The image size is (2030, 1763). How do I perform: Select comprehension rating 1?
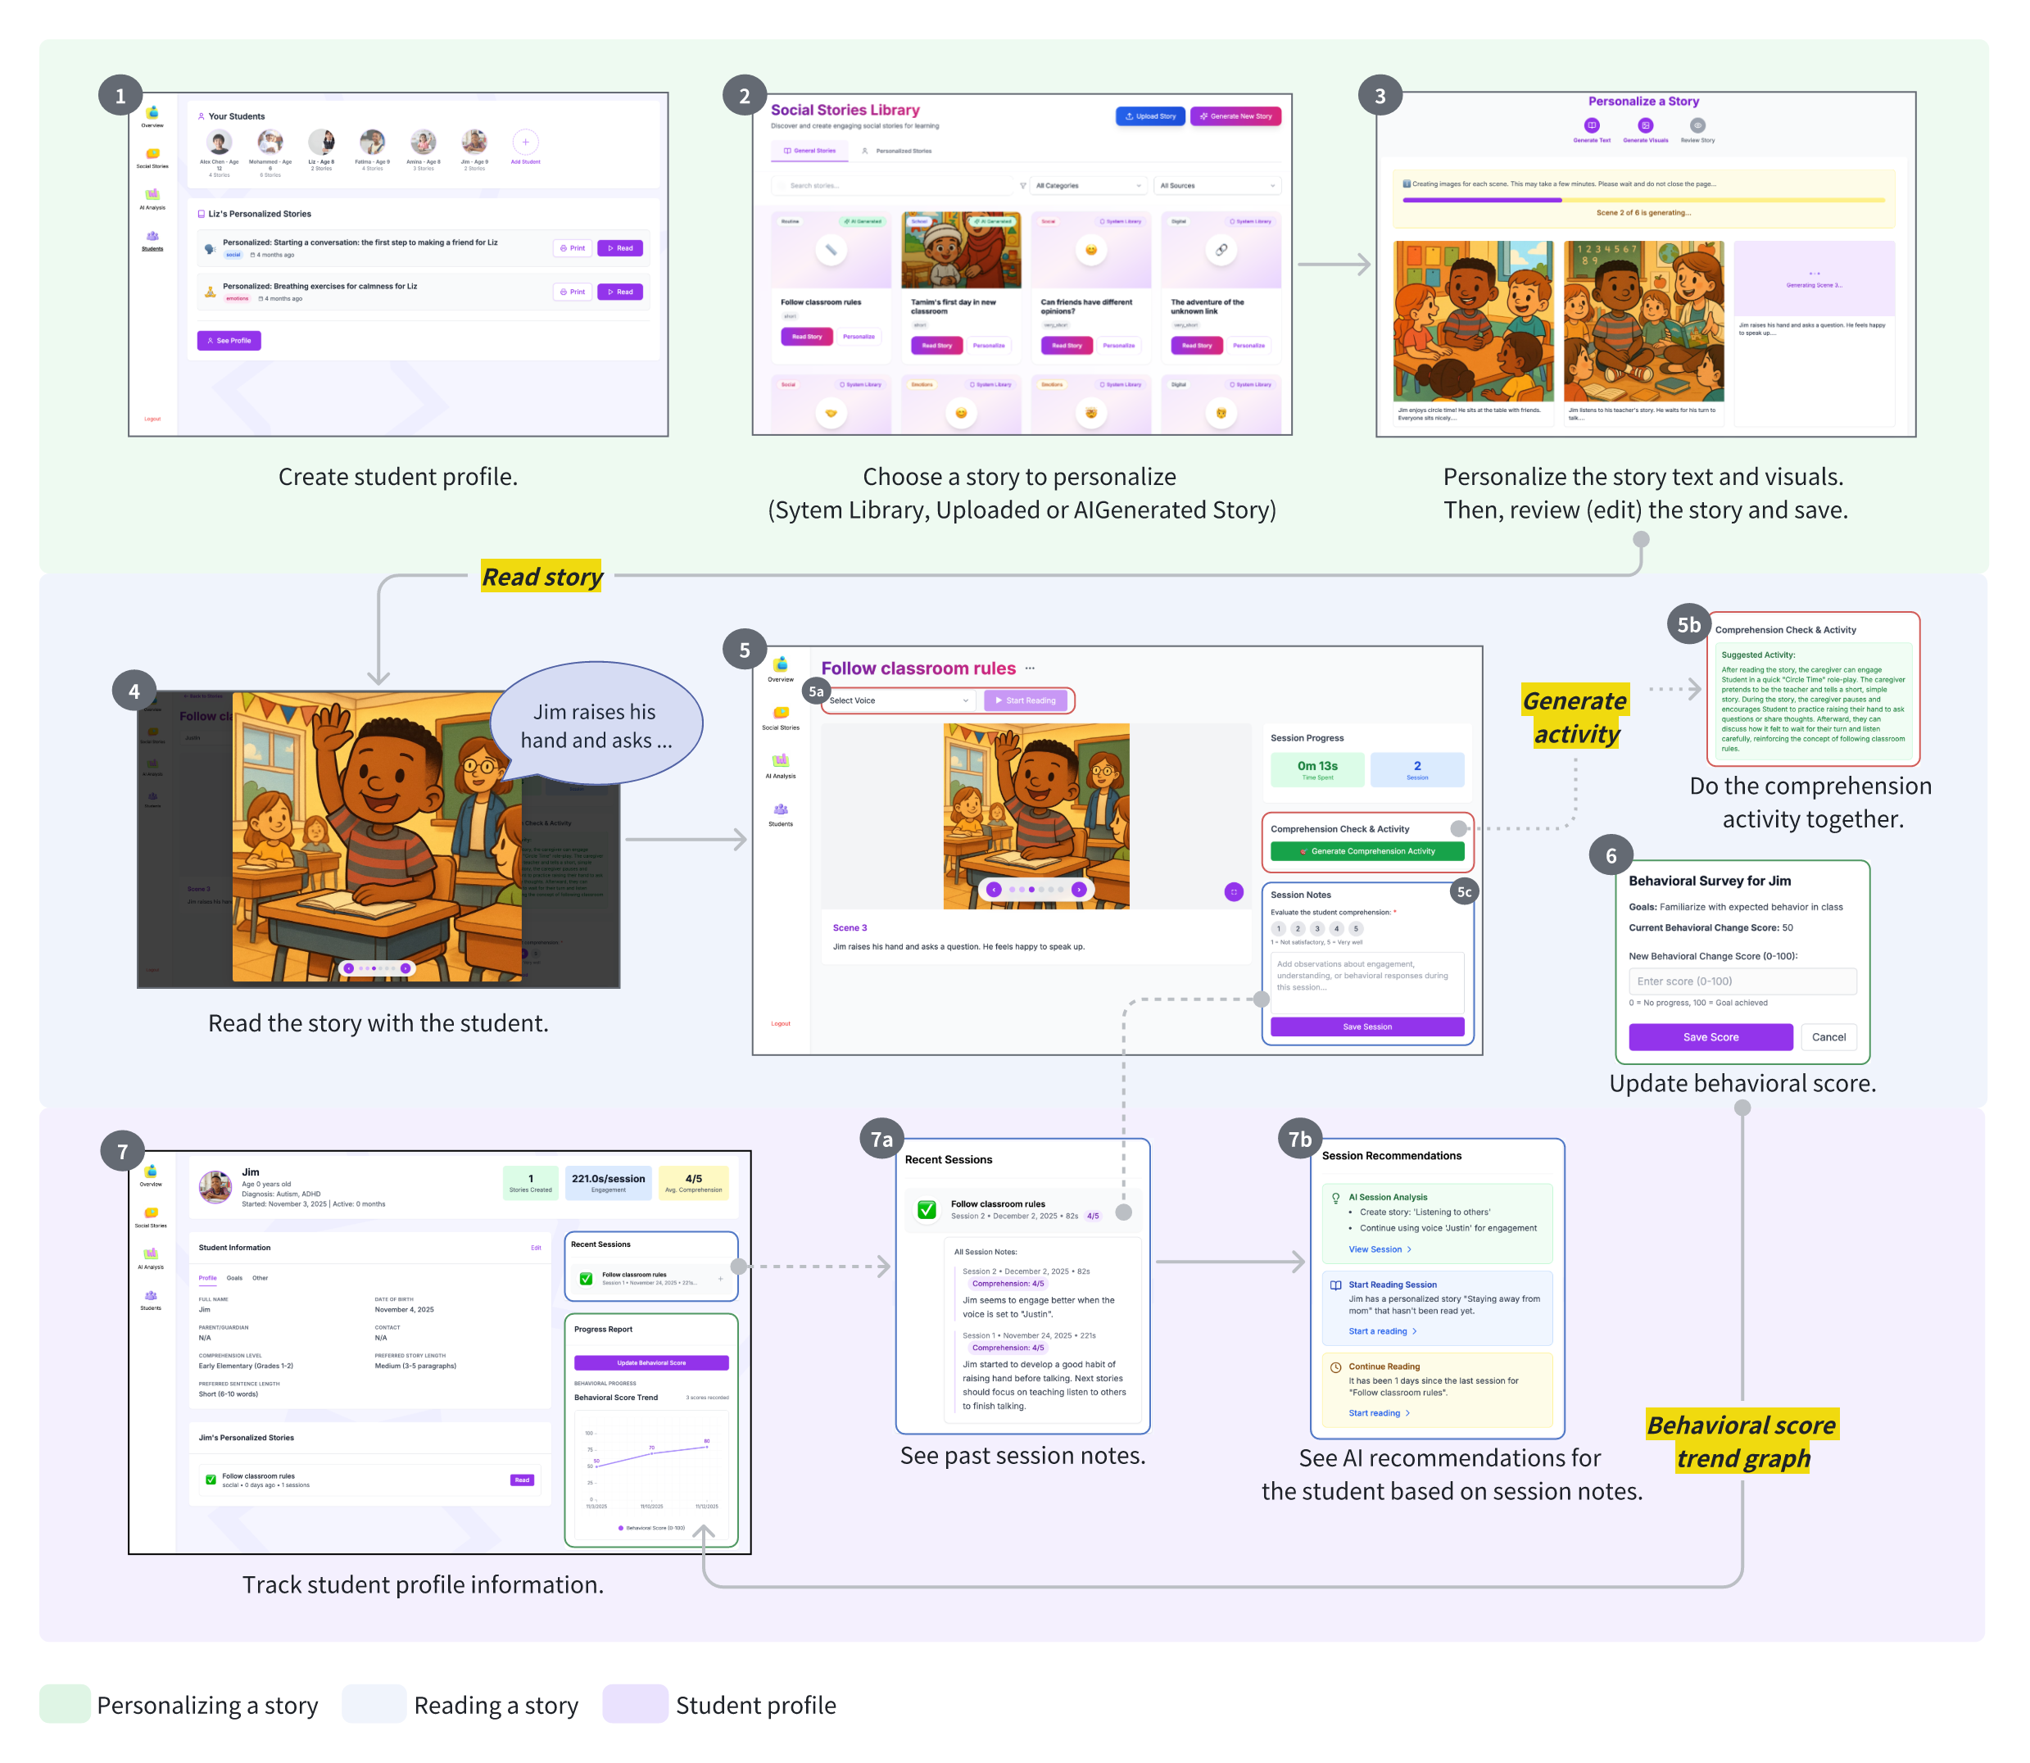(1278, 929)
